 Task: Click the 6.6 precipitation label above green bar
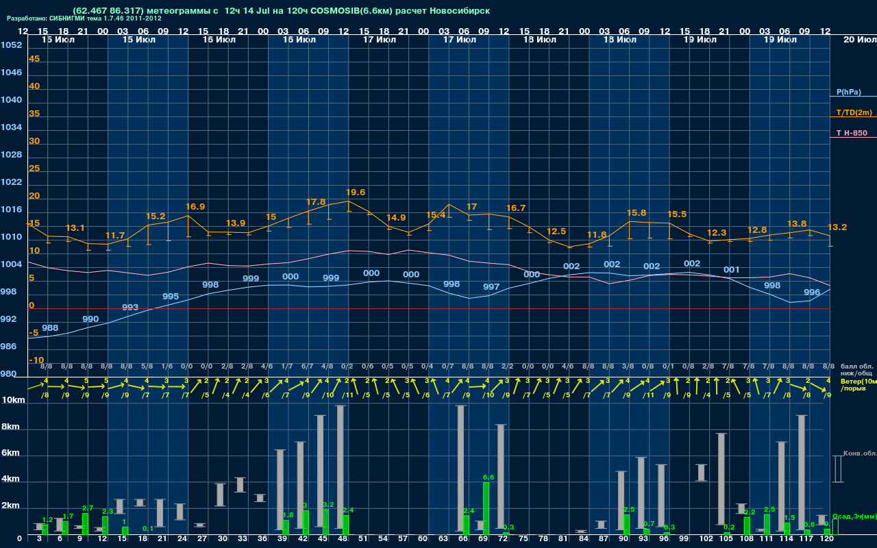click(x=489, y=477)
